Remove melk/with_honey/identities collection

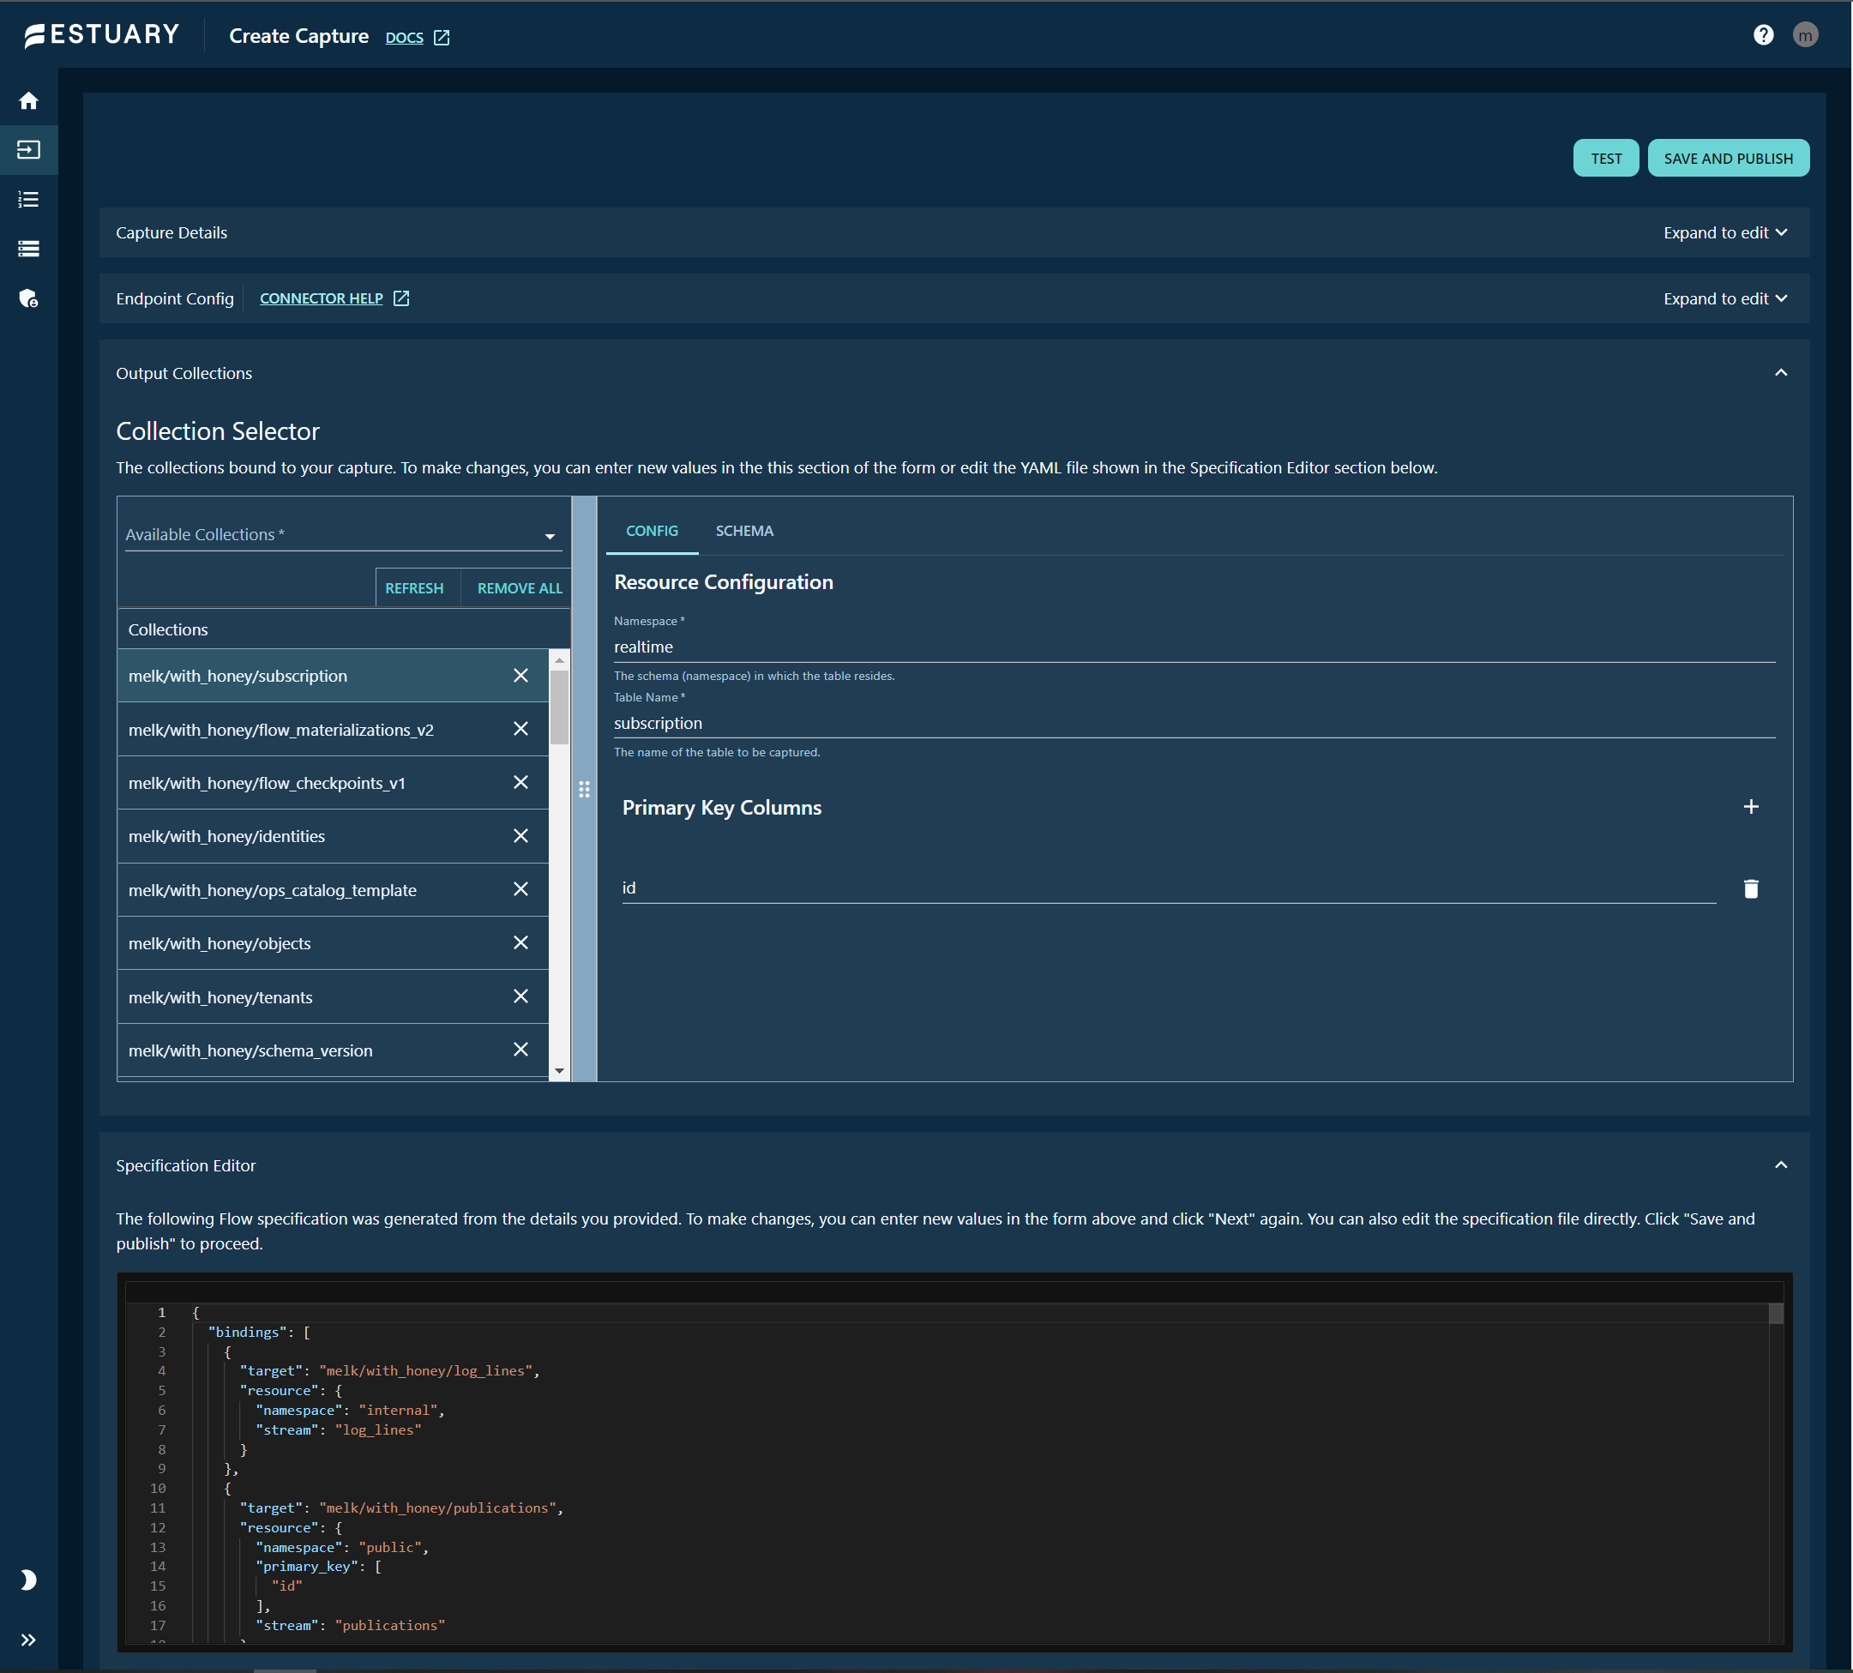pos(520,835)
